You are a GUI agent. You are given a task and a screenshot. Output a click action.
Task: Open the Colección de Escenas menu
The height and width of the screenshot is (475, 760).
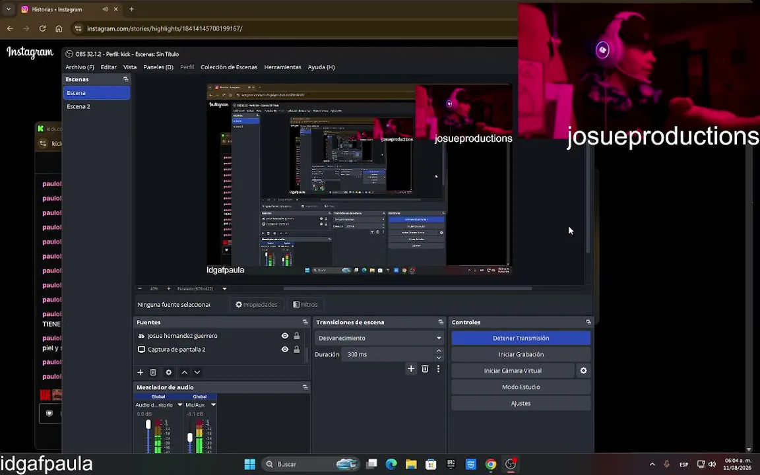tap(229, 67)
